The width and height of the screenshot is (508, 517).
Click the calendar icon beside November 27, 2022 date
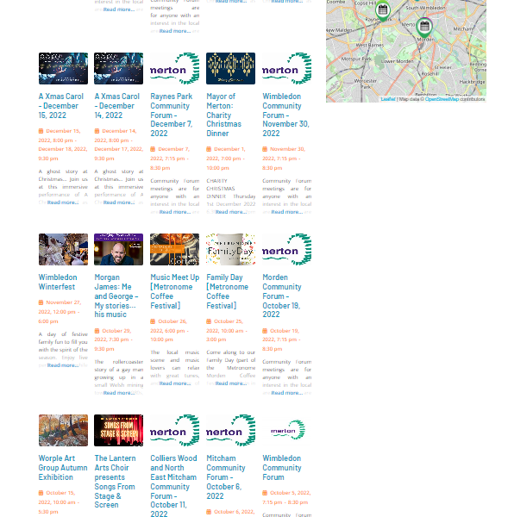point(41,302)
